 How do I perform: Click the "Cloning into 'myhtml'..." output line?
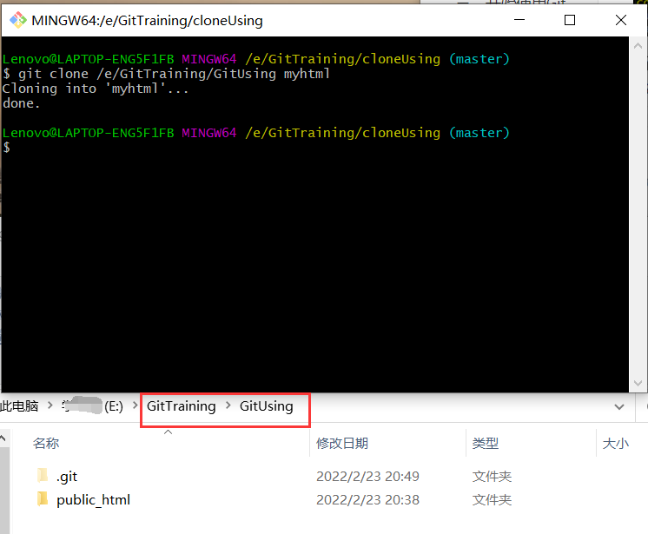tap(96, 89)
